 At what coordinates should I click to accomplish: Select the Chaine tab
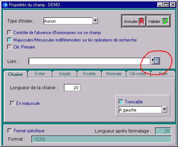click(16, 74)
